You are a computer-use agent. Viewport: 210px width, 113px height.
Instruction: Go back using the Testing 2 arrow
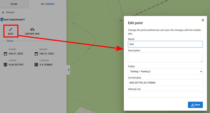(3, 12)
